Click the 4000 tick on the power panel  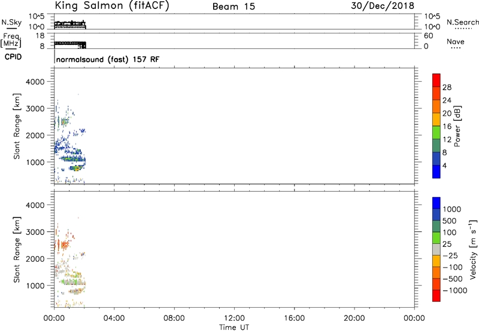(x=35, y=82)
